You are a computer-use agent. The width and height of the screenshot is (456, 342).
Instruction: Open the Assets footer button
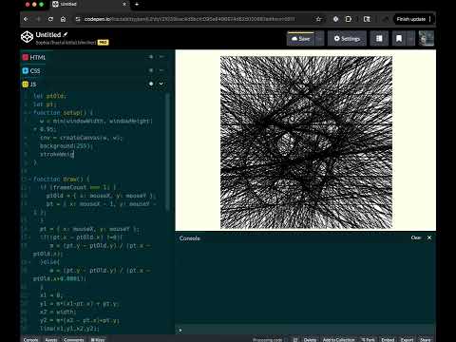[51, 339]
